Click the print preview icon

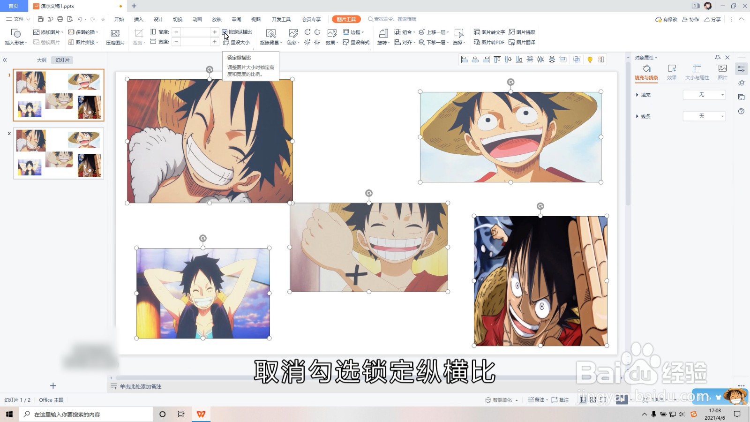coord(70,19)
